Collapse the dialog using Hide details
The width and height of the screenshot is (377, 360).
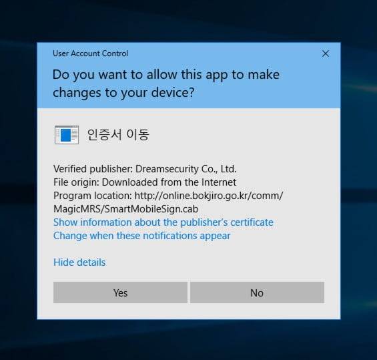pos(79,262)
